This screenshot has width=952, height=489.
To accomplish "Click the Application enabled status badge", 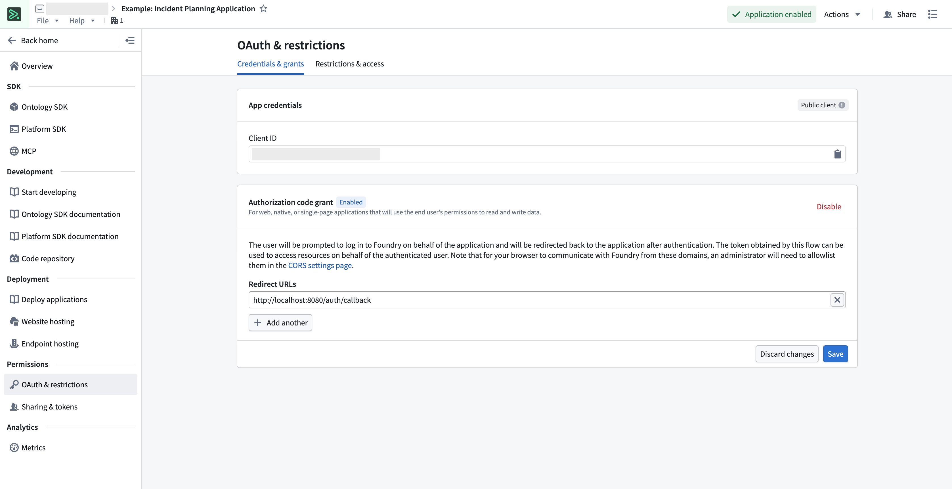I will click(772, 14).
